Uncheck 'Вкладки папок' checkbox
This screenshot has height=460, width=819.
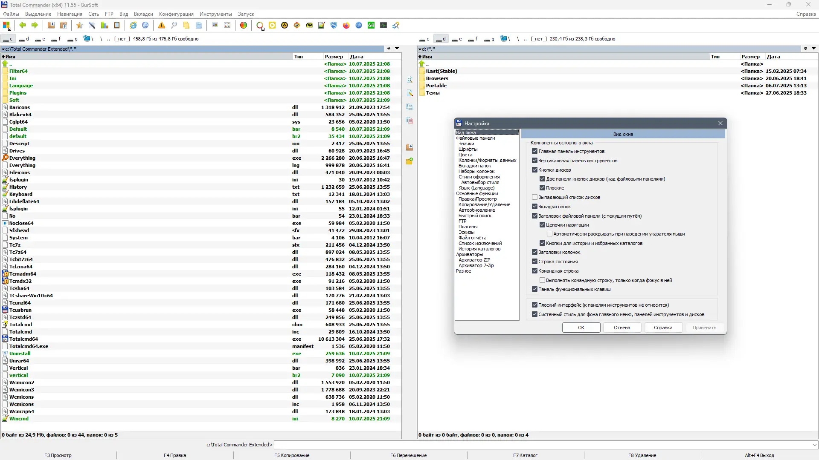click(x=534, y=207)
